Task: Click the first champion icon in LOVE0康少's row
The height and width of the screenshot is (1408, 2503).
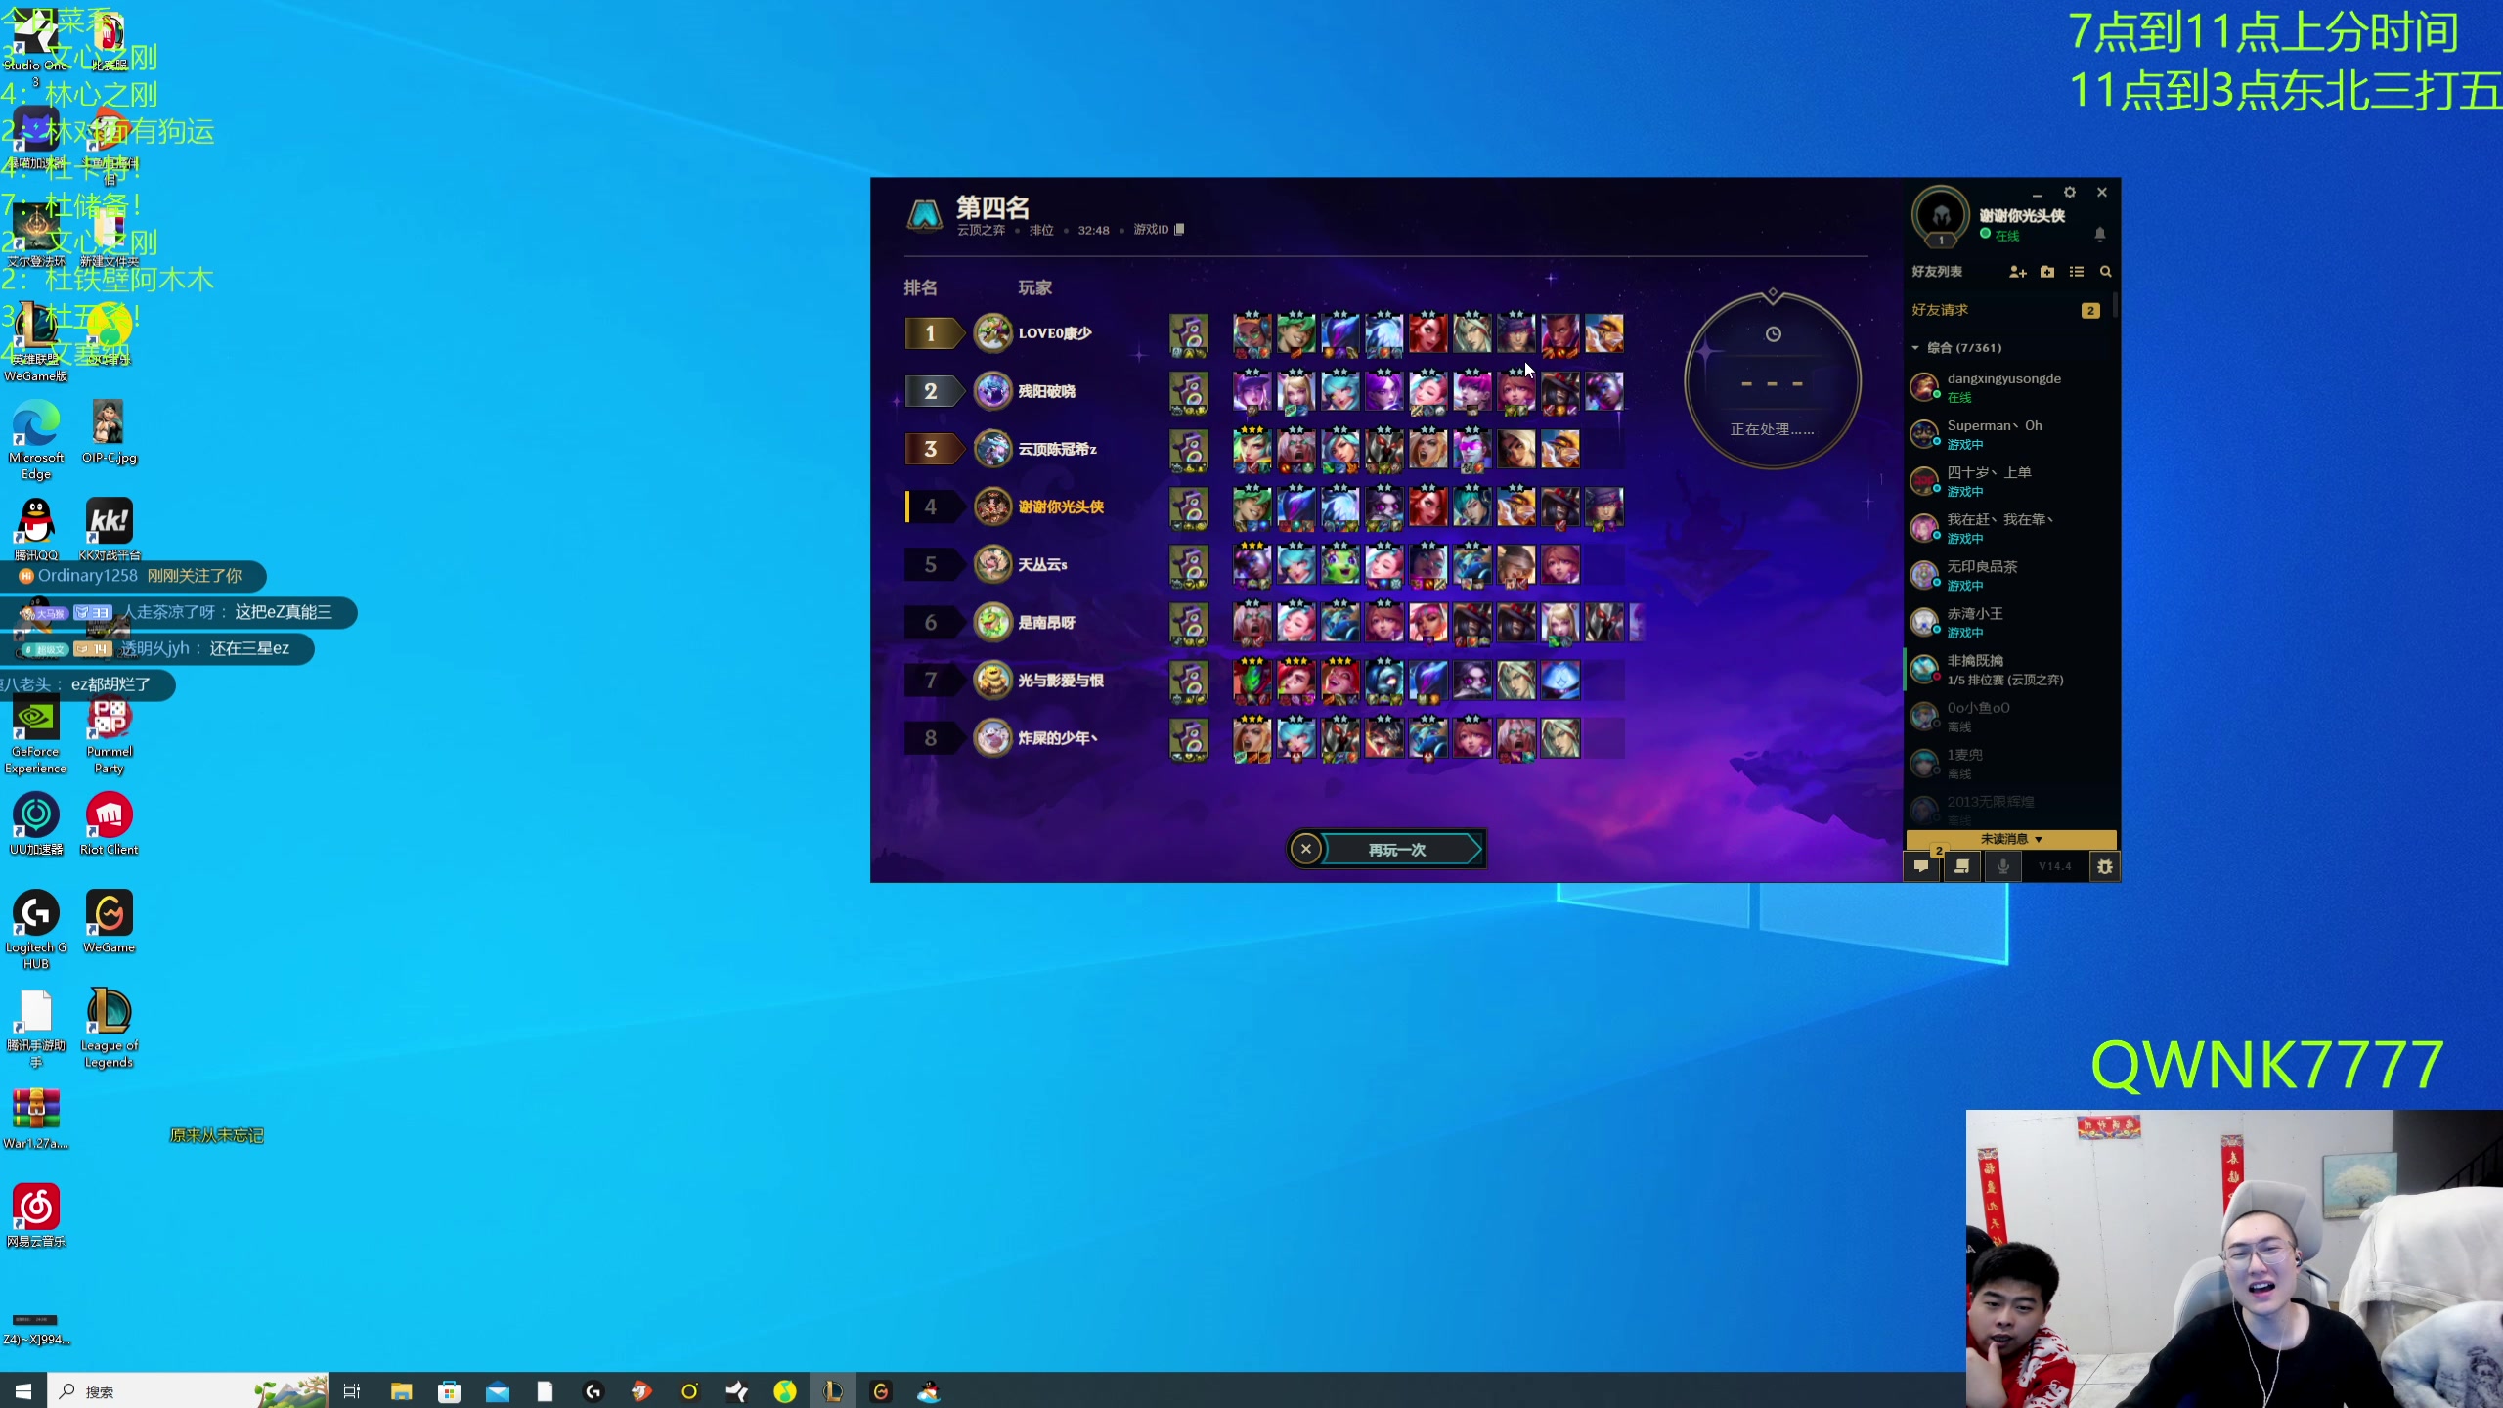Action: (1251, 334)
